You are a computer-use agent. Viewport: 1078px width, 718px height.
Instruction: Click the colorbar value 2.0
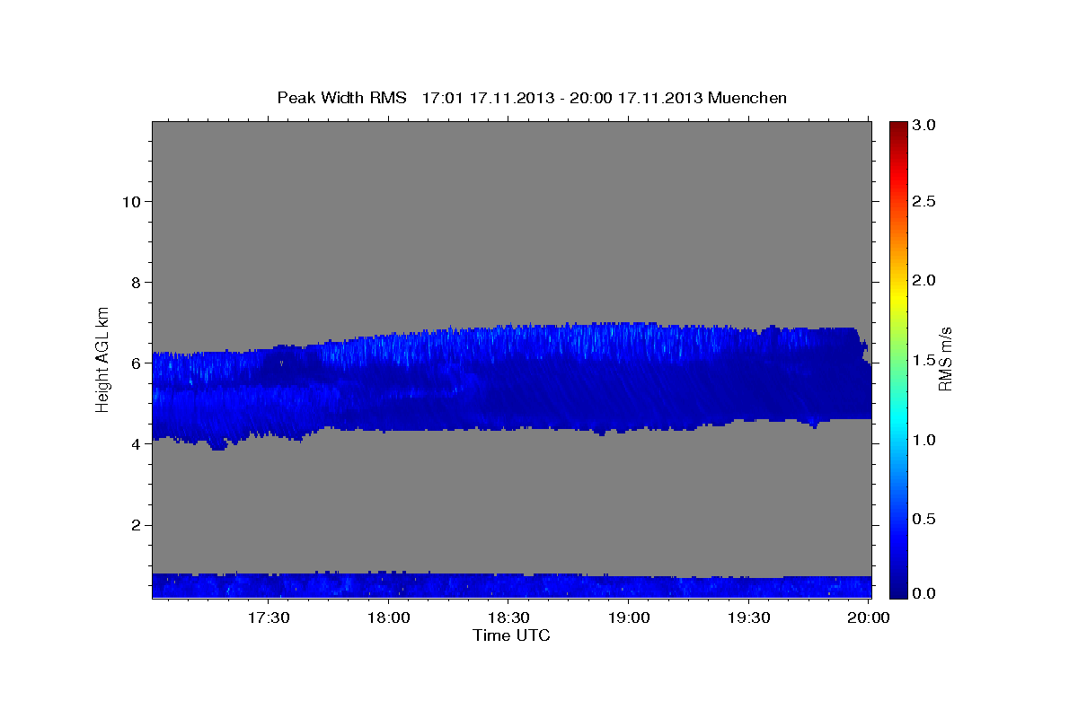click(925, 280)
